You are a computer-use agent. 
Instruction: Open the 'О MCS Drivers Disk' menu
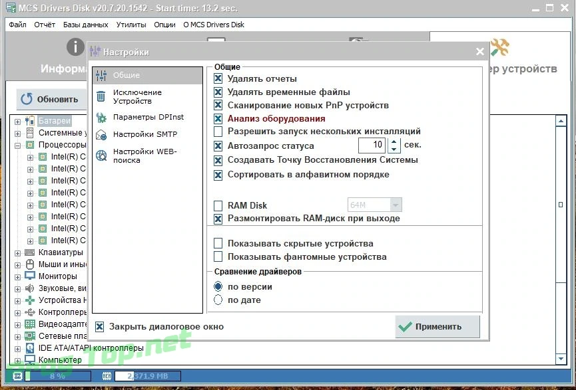[214, 25]
